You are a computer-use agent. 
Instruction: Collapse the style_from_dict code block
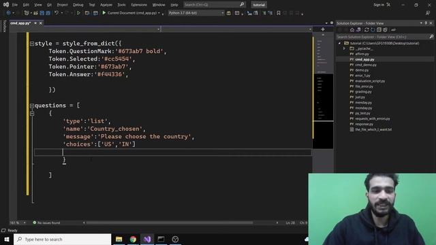pyautogui.click(x=32, y=44)
